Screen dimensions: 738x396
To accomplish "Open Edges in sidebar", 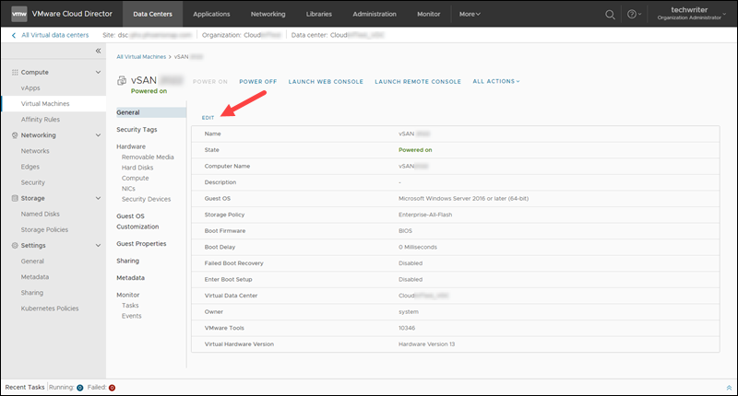I will (x=30, y=167).
